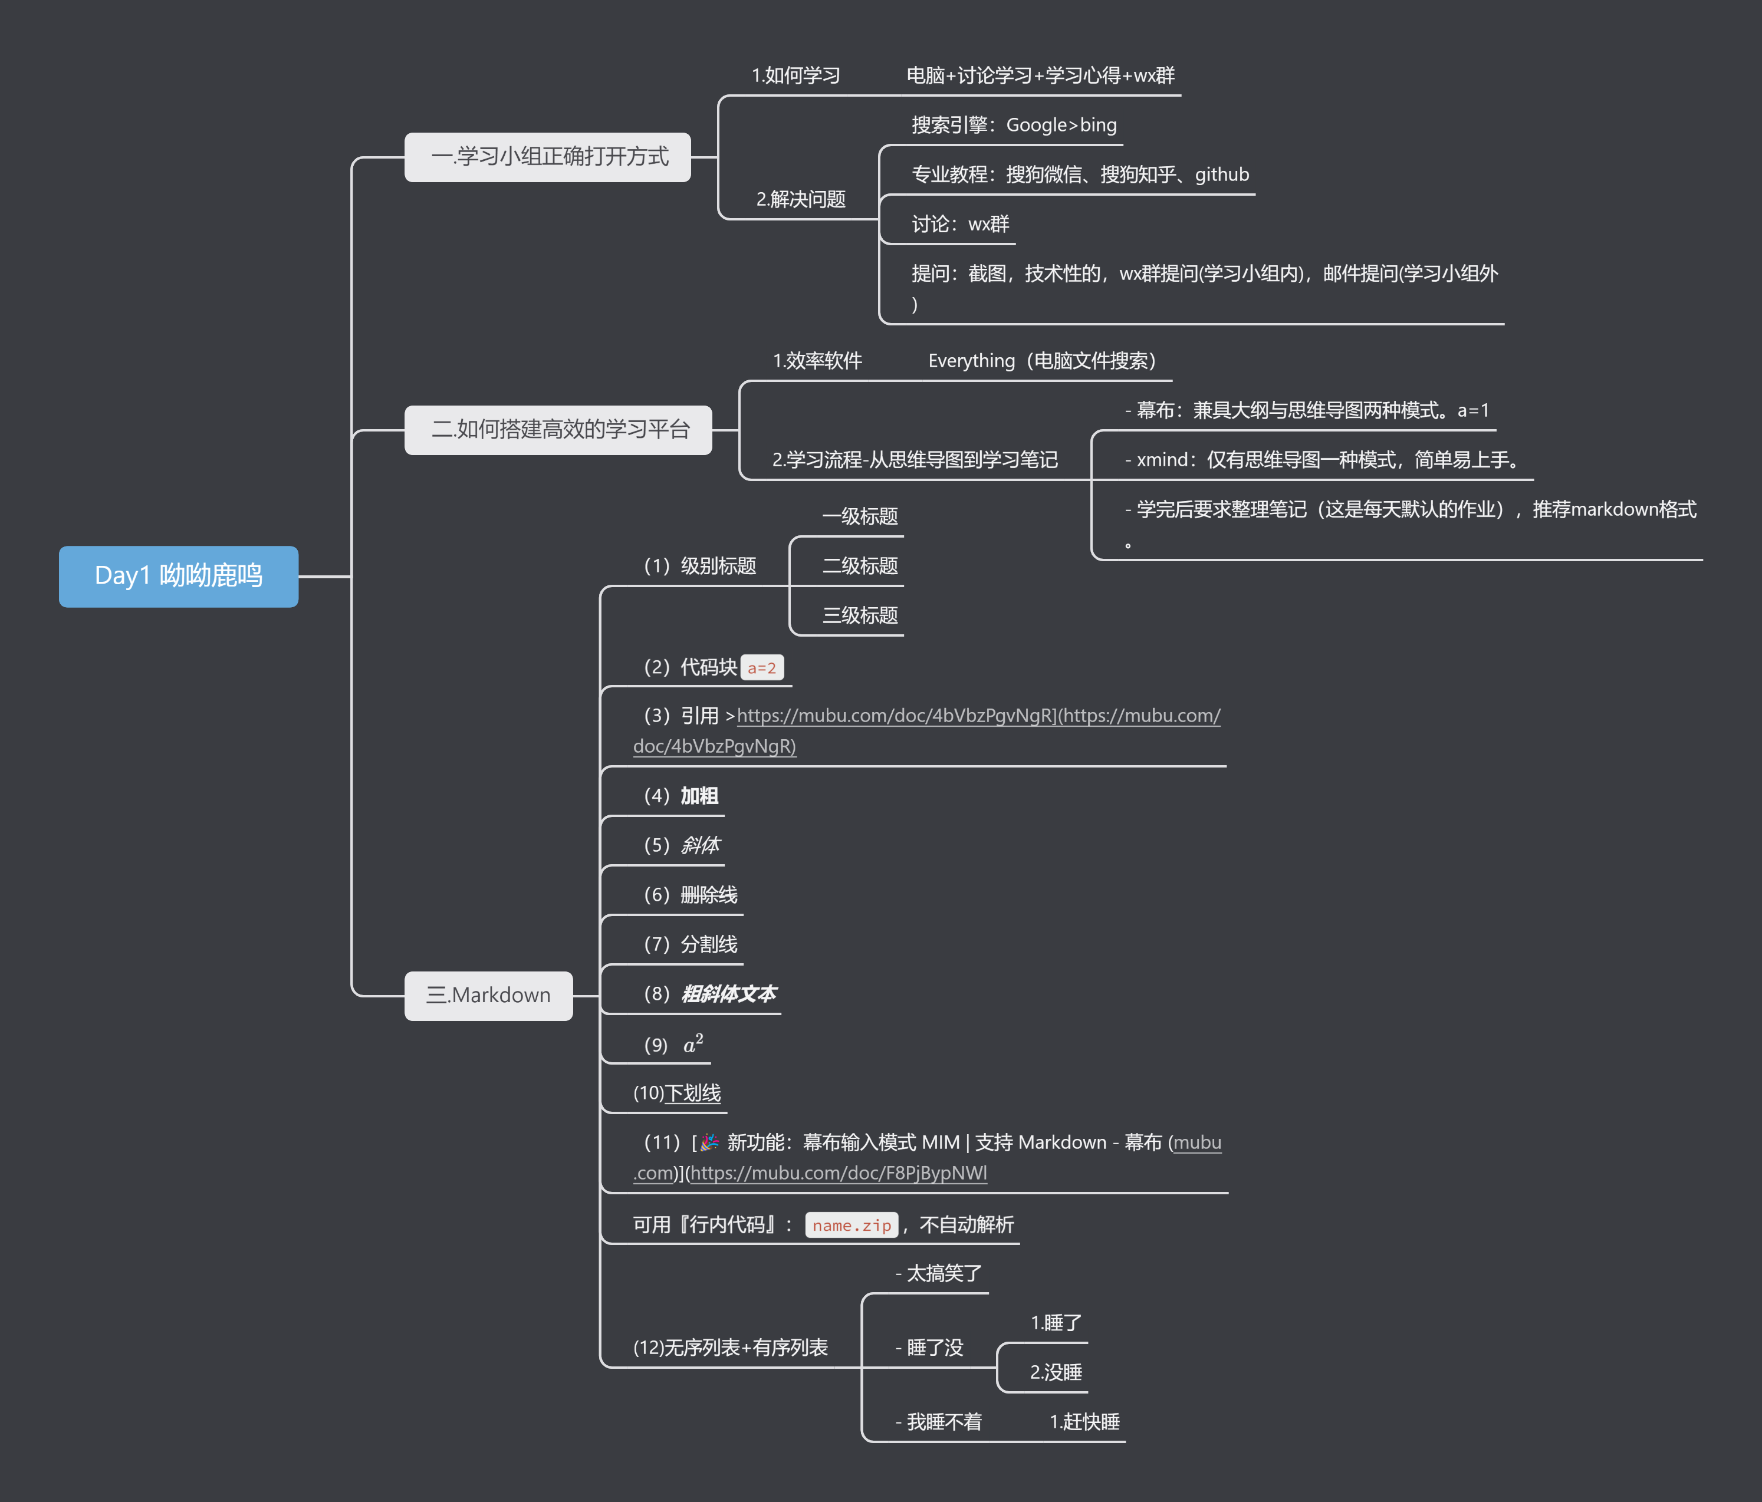The image size is (1762, 1502).
Task: Select '- 睡了没' list item
Action: point(929,1348)
